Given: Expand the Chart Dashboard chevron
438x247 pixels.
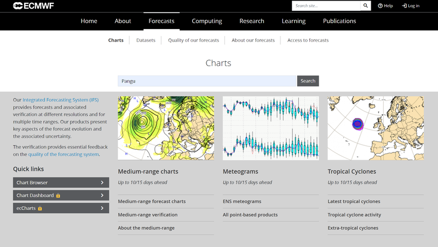Looking at the screenshot, I should pos(102,195).
